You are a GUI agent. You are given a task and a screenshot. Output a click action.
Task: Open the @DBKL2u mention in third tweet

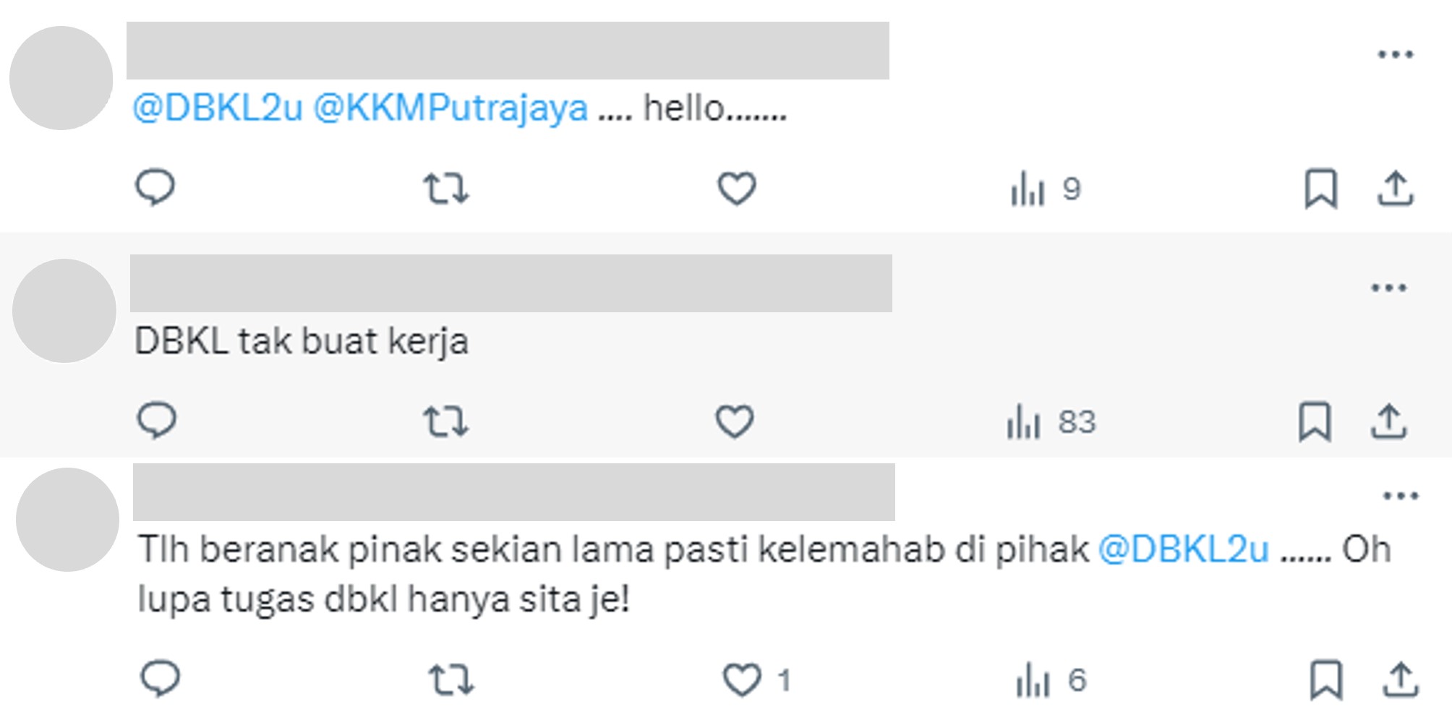click(1184, 549)
